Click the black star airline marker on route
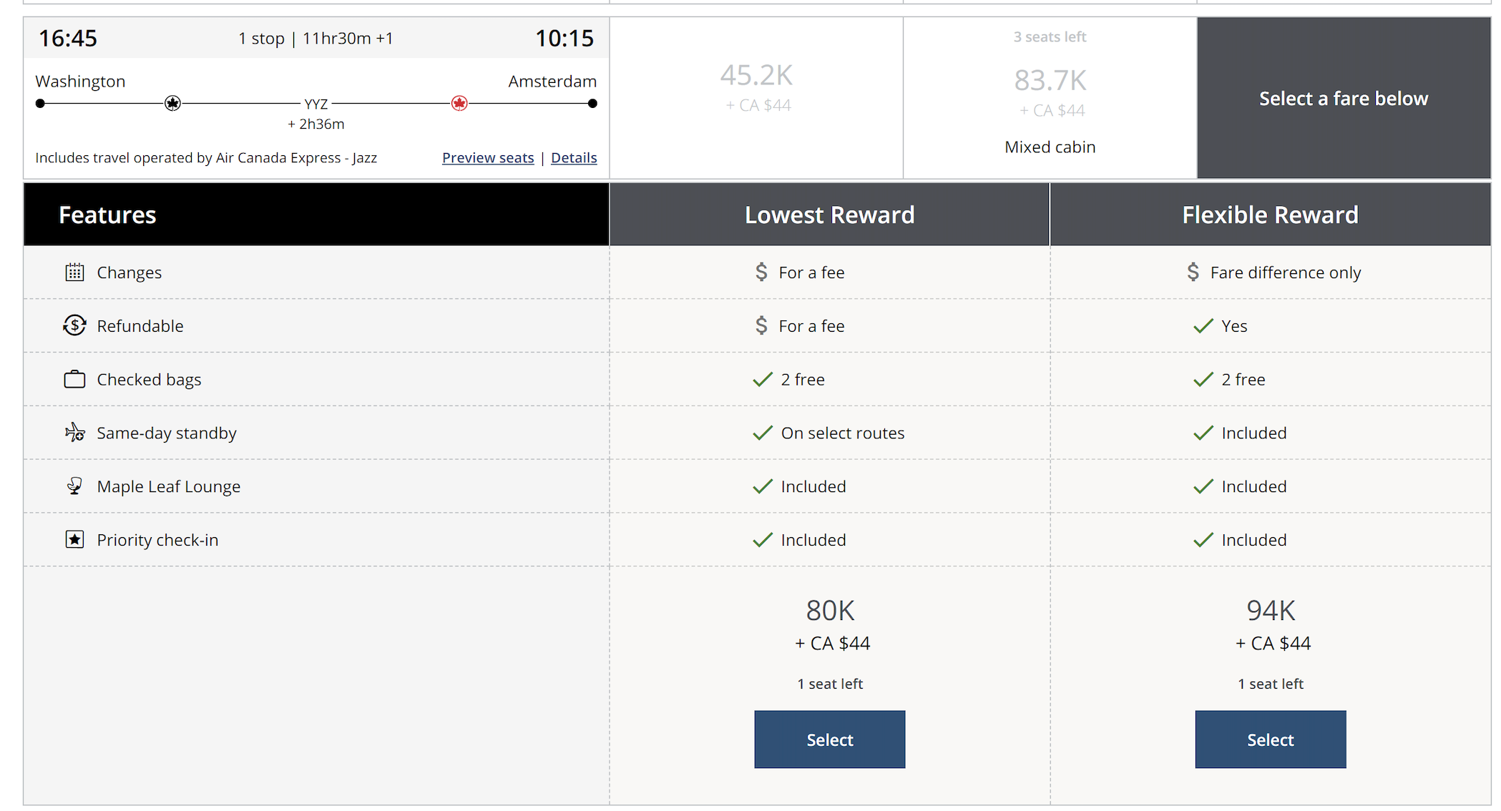This screenshot has width=1501, height=811. click(172, 104)
